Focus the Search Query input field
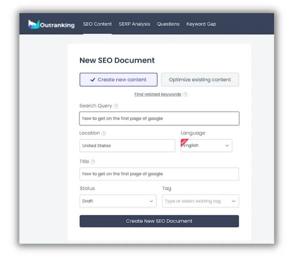This screenshot has width=291, height=257. [159, 119]
